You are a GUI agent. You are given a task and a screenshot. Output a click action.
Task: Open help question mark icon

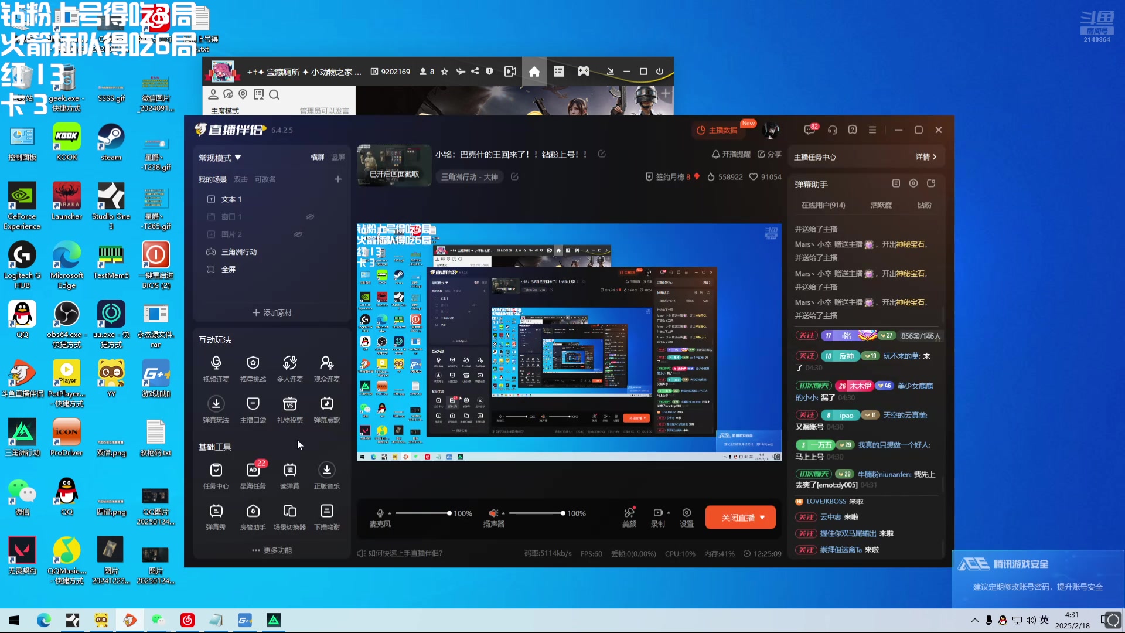tap(853, 130)
